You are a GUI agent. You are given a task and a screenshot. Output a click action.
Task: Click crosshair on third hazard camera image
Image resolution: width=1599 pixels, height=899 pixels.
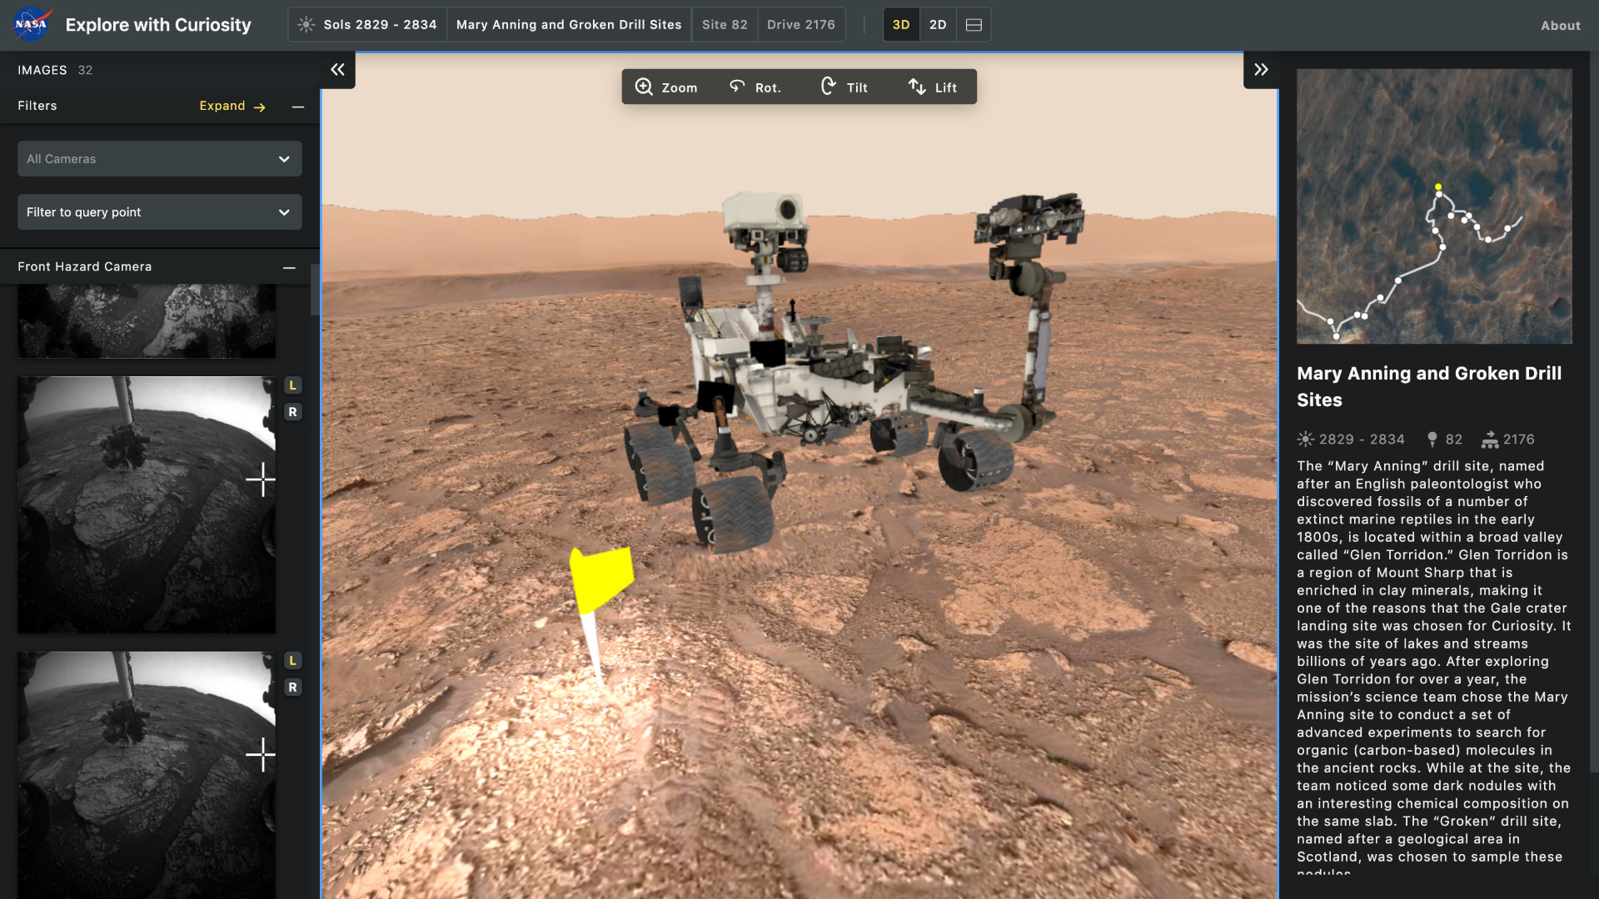(262, 755)
